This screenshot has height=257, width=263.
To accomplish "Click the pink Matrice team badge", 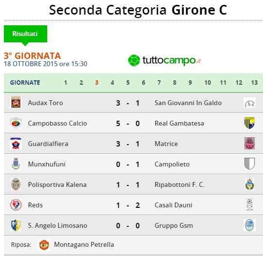I will pyautogui.click(x=249, y=143).
